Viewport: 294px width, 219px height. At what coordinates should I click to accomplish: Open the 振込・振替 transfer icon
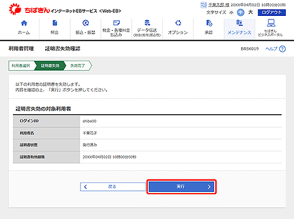pyautogui.click(x=85, y=23)
